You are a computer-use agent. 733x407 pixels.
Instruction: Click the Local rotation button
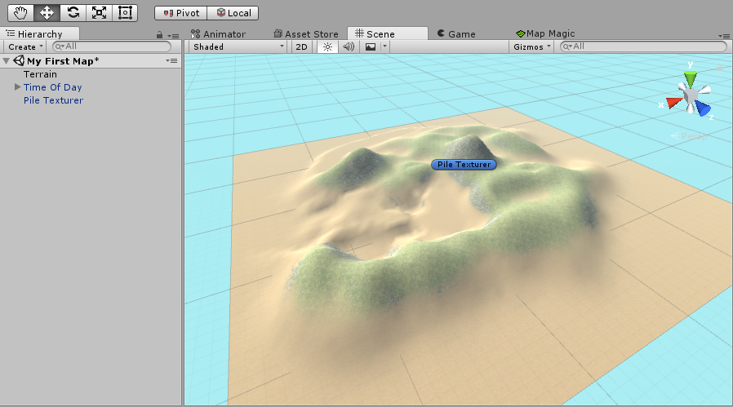233,13
